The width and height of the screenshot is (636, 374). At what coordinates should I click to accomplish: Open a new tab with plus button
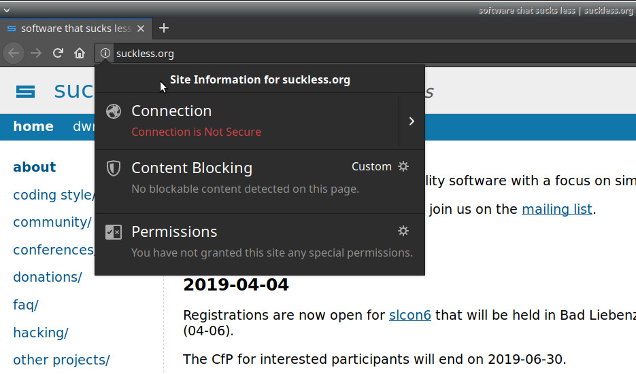163,28
